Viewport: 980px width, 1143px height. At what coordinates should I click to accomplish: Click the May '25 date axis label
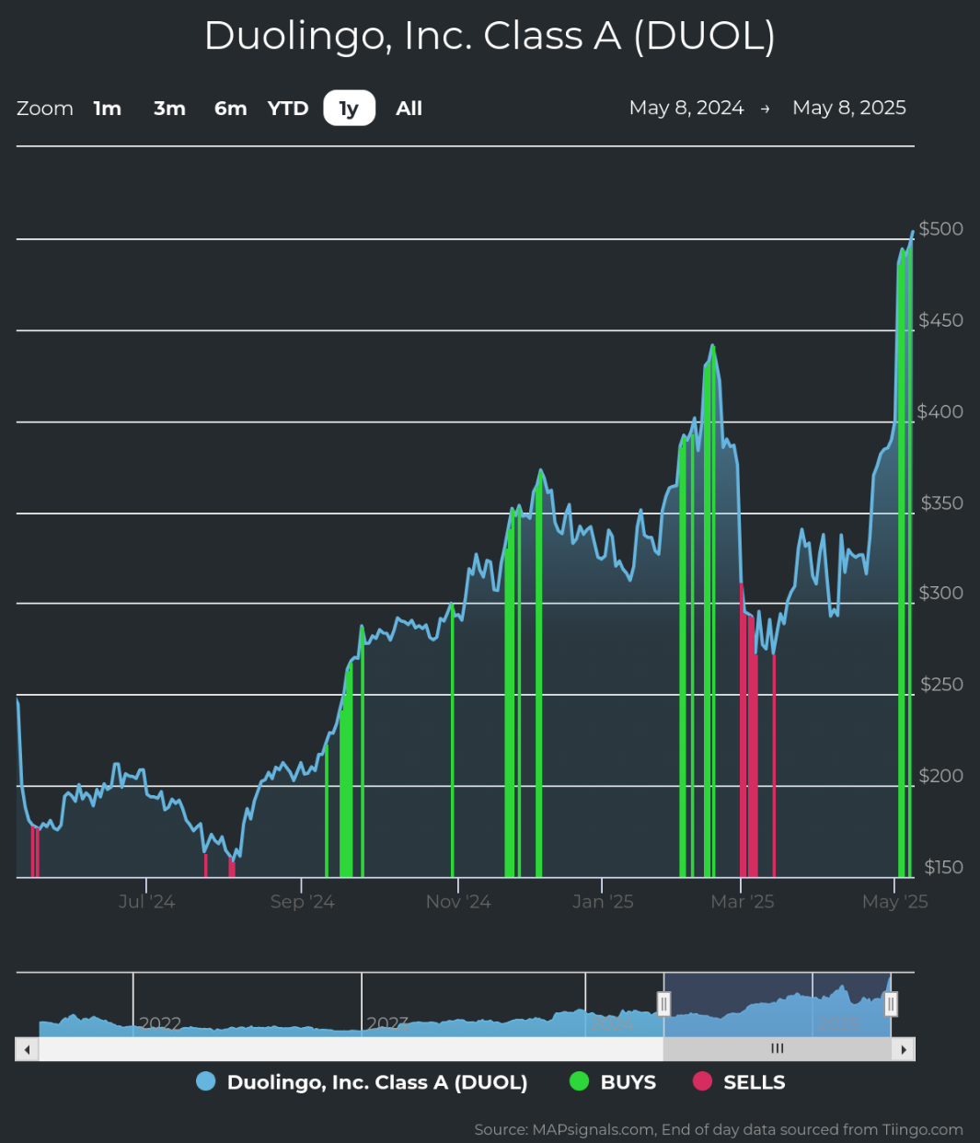click(895, 902)
